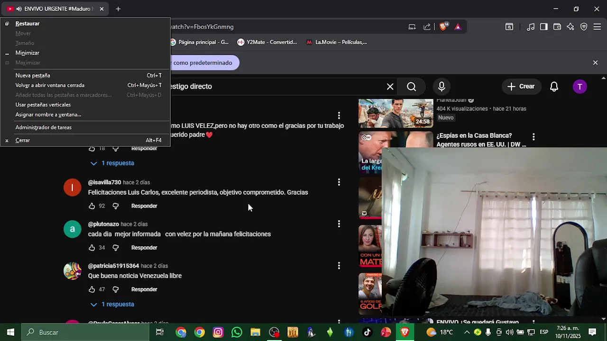Open YouTube notifications bell
The width and height of the screenshot is (607, 341).
[554, 87]
